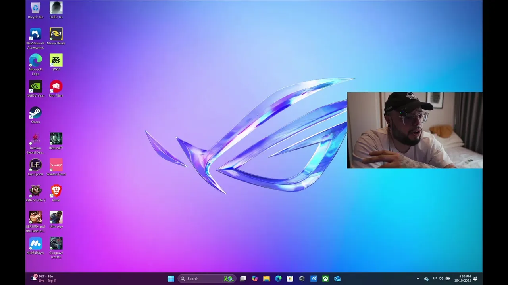
Task: Select the Path of Exile 2 icon
Action: pyautogui.click(x=35, y=193)
